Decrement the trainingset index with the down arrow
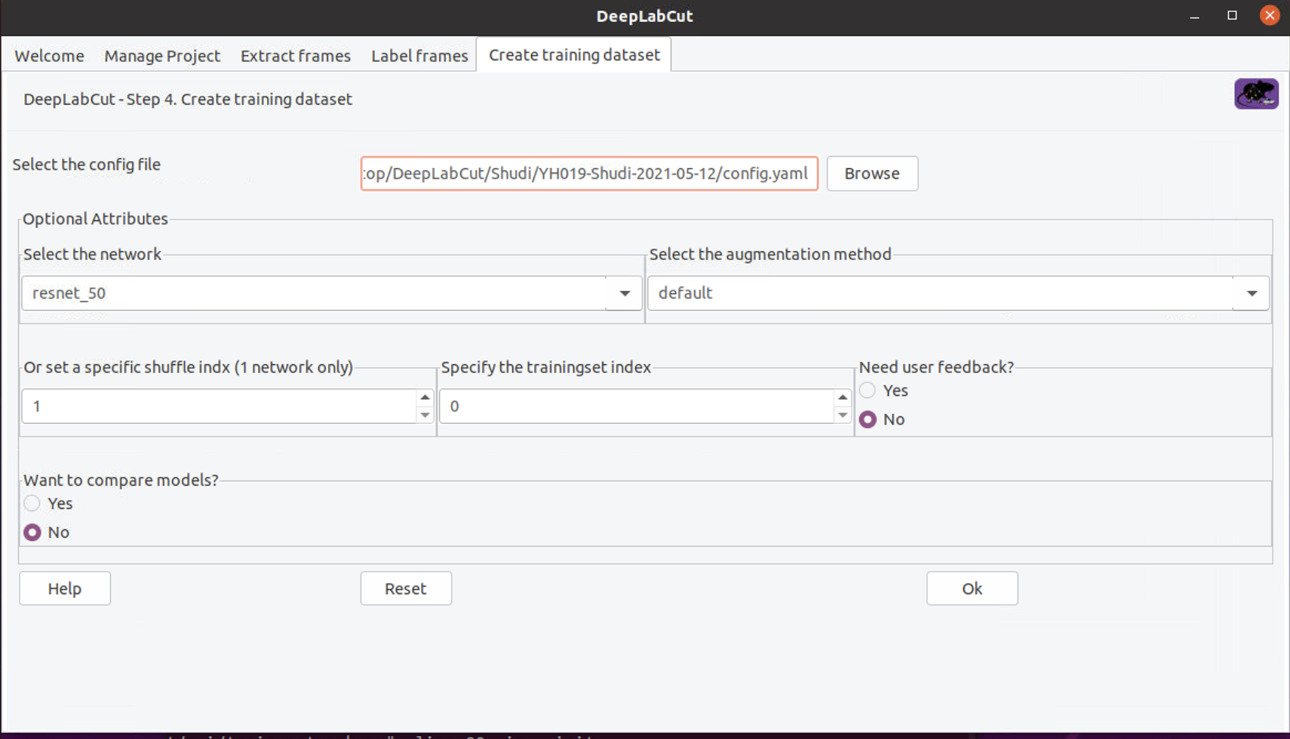The image size is (1290, 739). [x=843, y=415]
